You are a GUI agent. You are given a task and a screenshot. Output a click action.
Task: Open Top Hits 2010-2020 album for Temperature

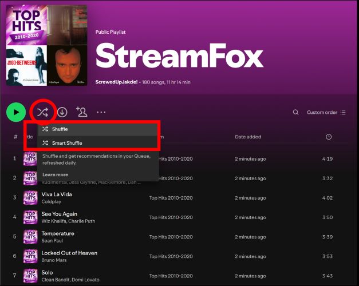(x=171, y=237)
